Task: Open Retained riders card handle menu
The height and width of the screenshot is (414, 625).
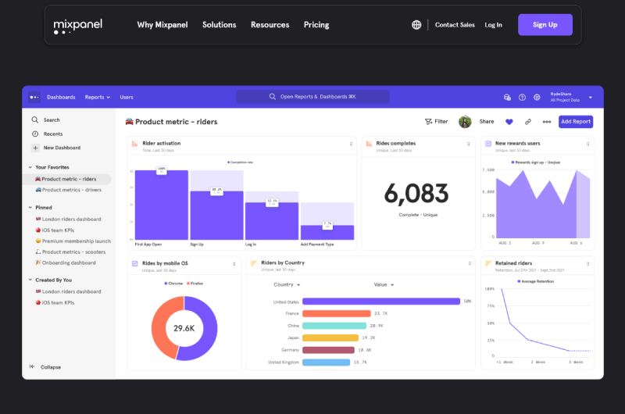Action: pyautogui.click(x=588, y=264)
